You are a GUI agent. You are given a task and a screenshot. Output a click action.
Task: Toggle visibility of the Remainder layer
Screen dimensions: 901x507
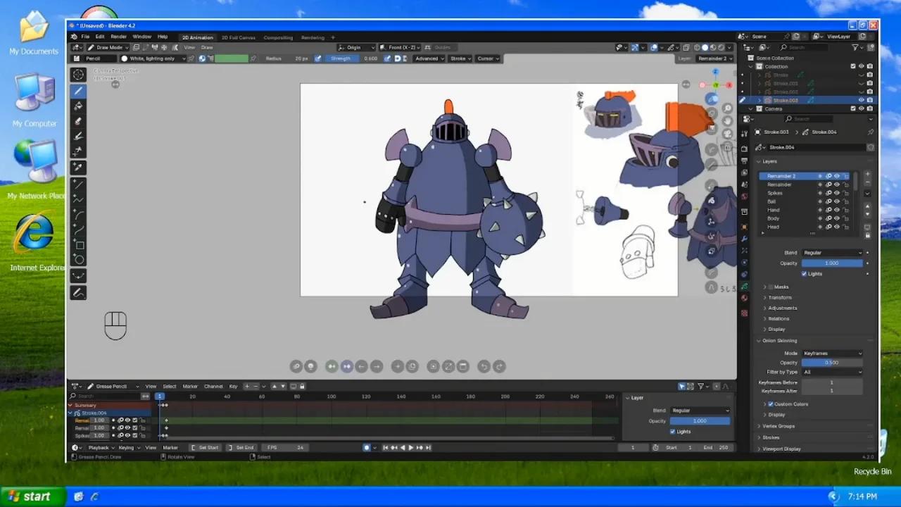point(836,184)
